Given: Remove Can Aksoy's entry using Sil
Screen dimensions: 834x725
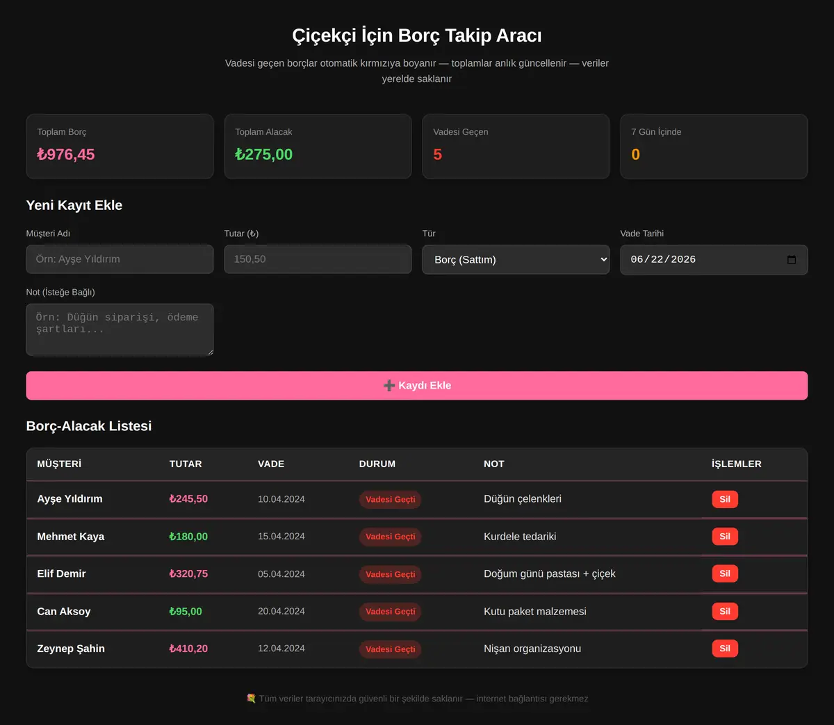Looking at the screenshot, I should point(725,611).
